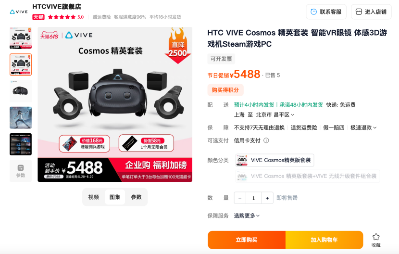399x254 pixels.
Task: Switch to the 参数 tab below the image
Action: [x=136, y=197]
